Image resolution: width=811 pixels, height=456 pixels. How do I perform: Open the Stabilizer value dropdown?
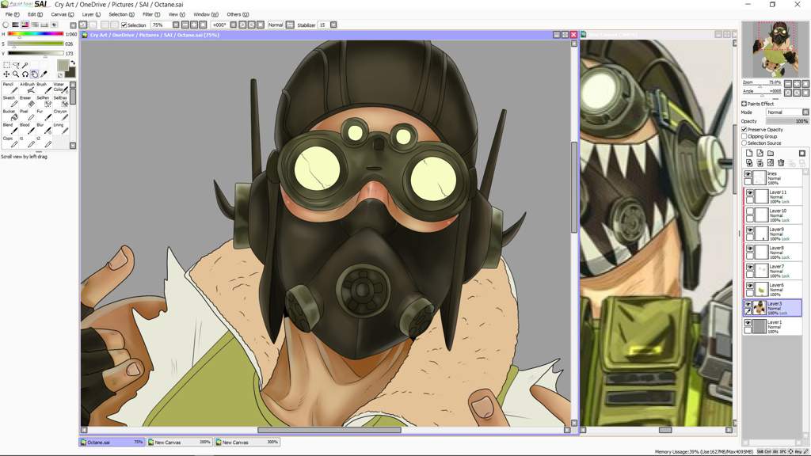pyautogui.click(x=333, y=25)
